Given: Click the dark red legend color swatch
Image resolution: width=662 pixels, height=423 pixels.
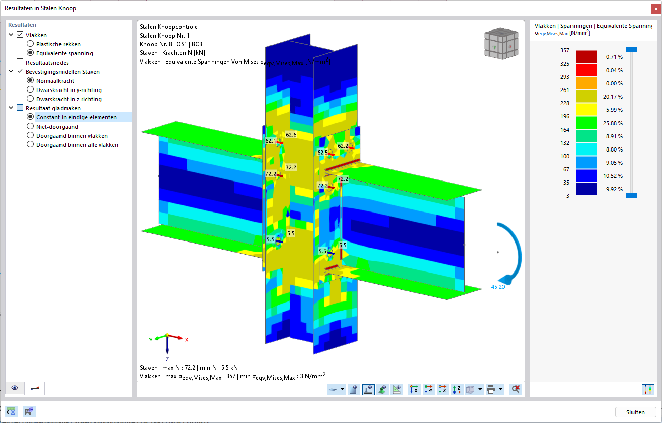Looking at the screenshot, I should 586,57.
